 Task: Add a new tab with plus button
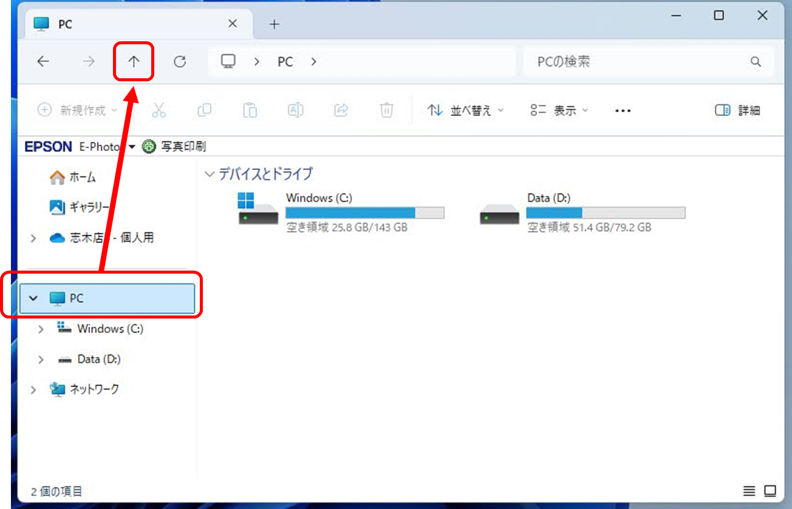pos(275,24)
